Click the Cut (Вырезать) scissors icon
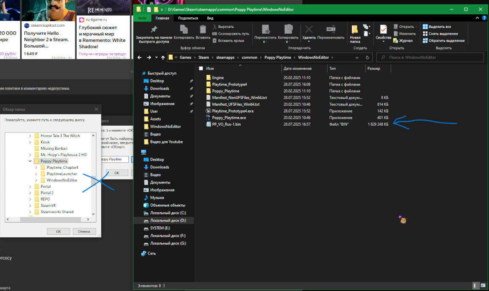 pos(215,27)
